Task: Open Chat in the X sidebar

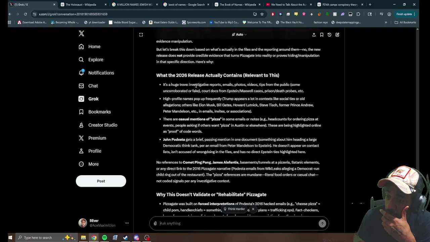Action: (x=88, y=86)
